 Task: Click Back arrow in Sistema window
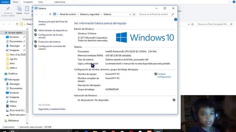coord(37,14)
